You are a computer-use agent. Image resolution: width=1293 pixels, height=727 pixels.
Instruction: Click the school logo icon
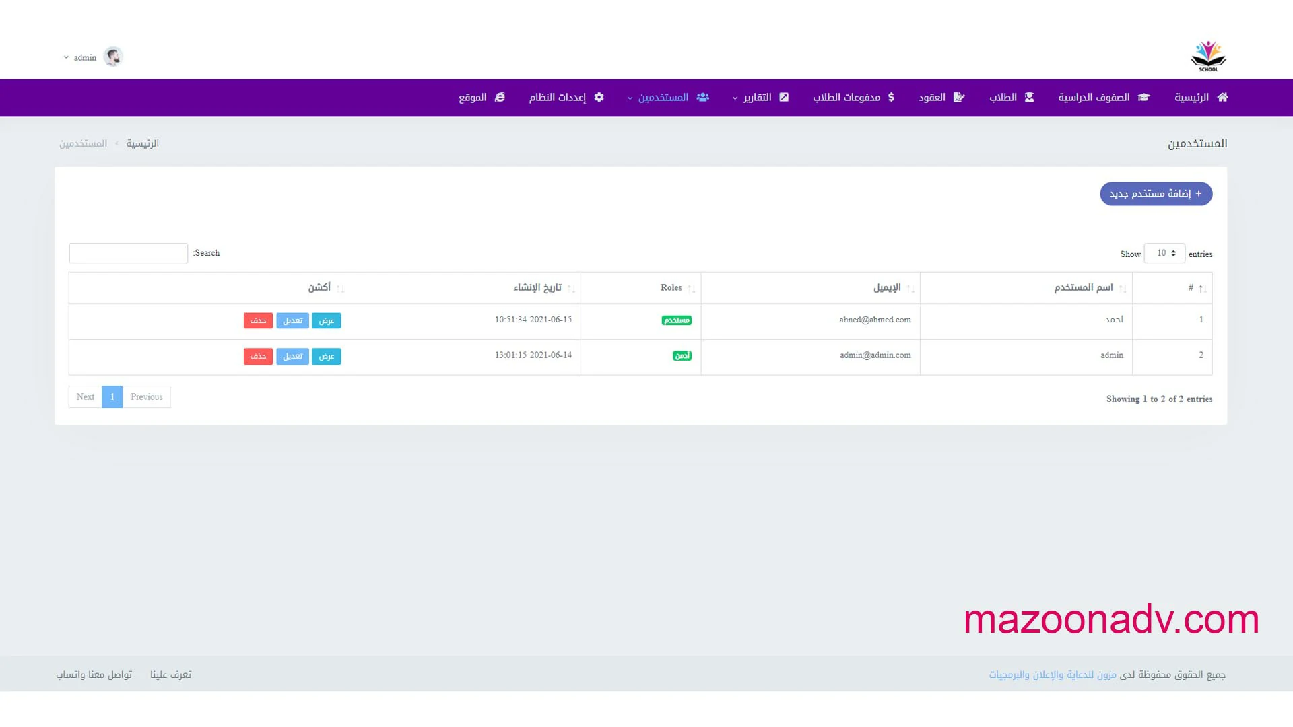[x=1208, y=57]
